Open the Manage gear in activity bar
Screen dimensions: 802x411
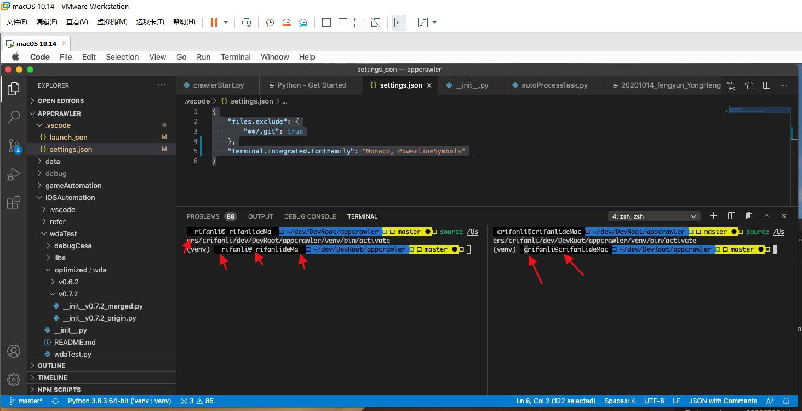coord(14,379)
